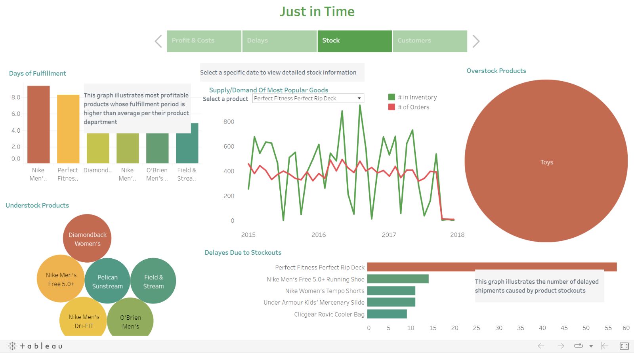Click the Perfect Fitness fulfillment bar
This screenshot has height=353, width=634.
(68, 129)
